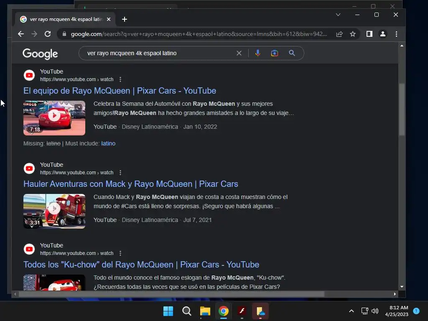Show hidden system tray icons
Screen dimensions: 428x321
coord(351,311)
